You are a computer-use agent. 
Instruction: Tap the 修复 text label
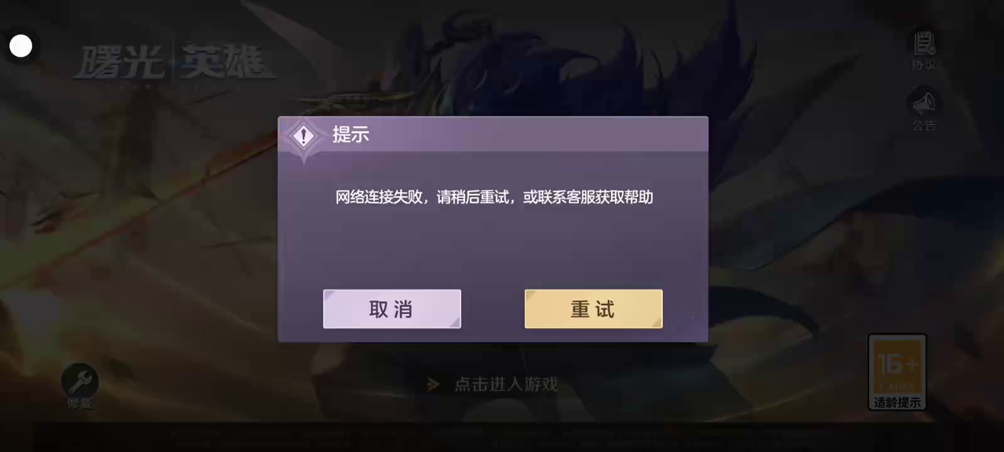pos(80,404)
